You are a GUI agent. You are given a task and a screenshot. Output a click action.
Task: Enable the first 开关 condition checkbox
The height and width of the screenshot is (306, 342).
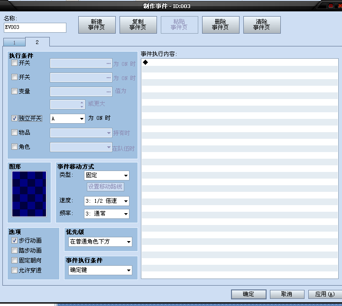pyautogui.click(x=14, y=63)
